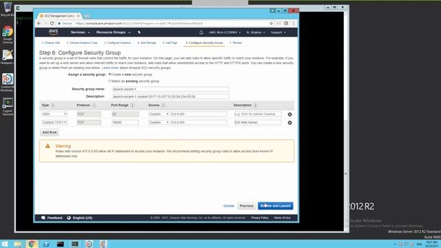Click the Security group name field
Image resolution: width=441 pixels, height=248 pixels.
pos(171,89)
